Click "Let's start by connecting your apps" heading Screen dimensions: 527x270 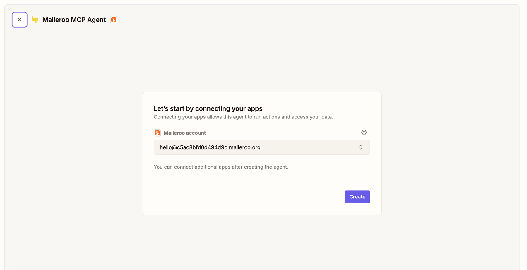point(208,108)
